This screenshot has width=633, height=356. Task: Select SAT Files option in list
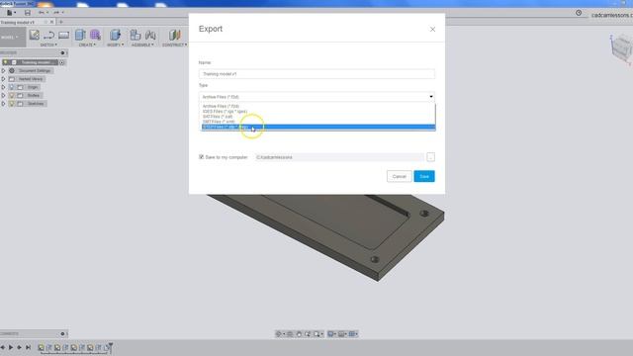coord(318,117)
